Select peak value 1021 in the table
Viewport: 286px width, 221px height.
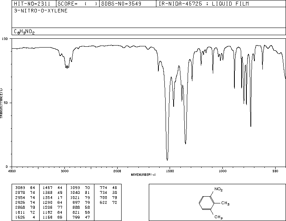pos(75,197)
